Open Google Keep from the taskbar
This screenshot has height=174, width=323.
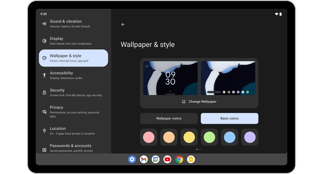[191, 160]
